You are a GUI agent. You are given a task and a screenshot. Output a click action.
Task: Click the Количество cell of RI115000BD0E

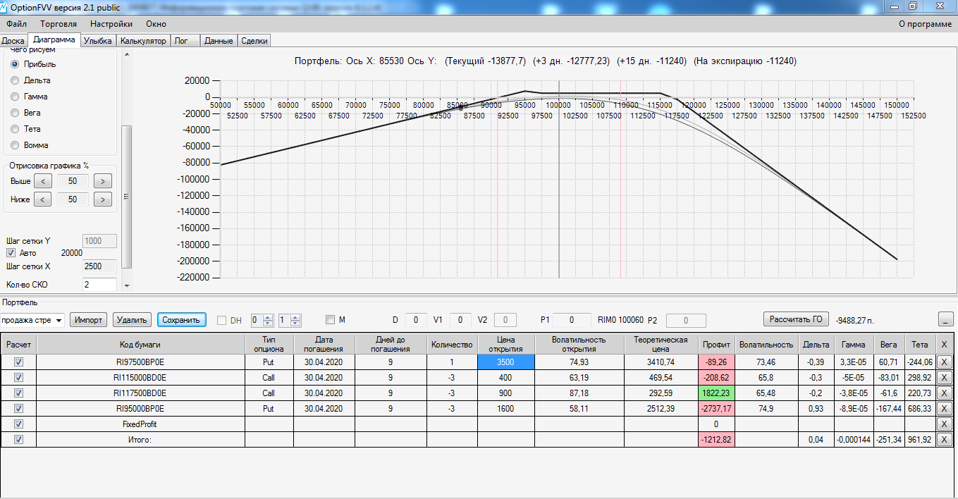click(x=451, y=377)
